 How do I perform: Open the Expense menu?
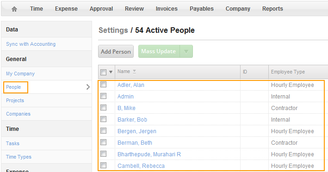(x=66, y=9)
